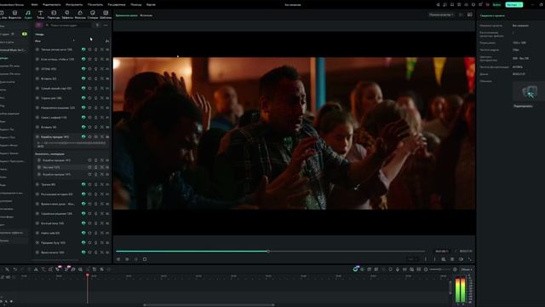This screenshot has width=545, height=307.
Task: Click the timeline horizontal scrollbar
Action: click(209, 305)
